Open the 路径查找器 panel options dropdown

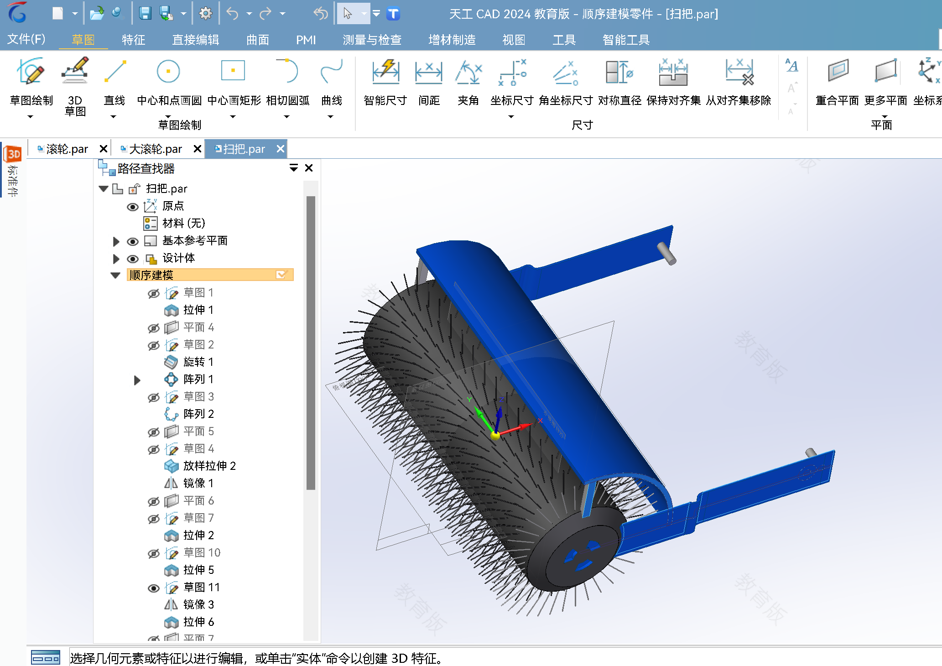pos(294,168)
